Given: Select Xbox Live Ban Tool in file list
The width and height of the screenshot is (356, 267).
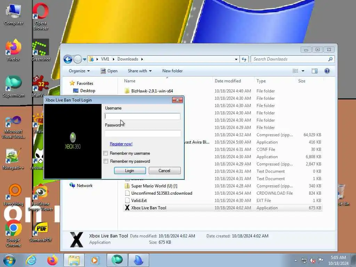Looking at the screenshot, I should (x=223, y=208).
